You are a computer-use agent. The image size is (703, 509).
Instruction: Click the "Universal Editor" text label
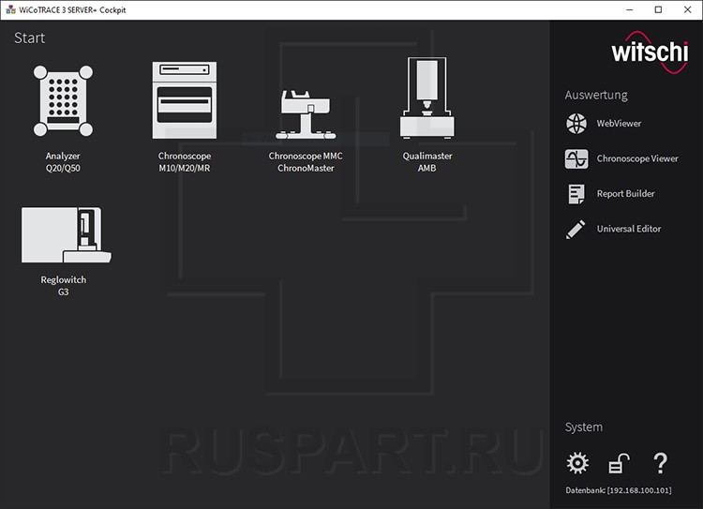coord(628,229)
